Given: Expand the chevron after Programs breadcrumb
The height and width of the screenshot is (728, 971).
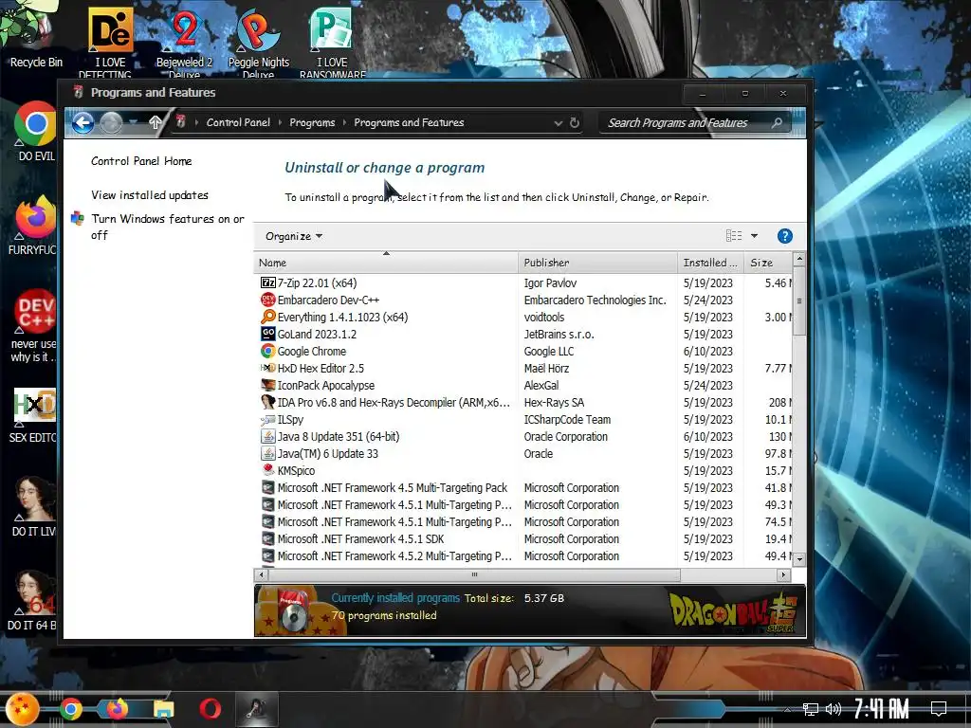Looking at the screenshot, I should pos(344,122).
